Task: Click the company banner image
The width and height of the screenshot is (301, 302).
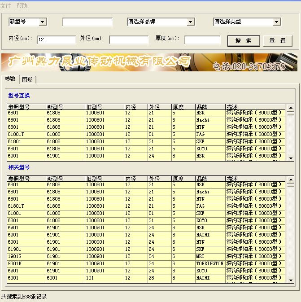Action: tap(150, 62)
